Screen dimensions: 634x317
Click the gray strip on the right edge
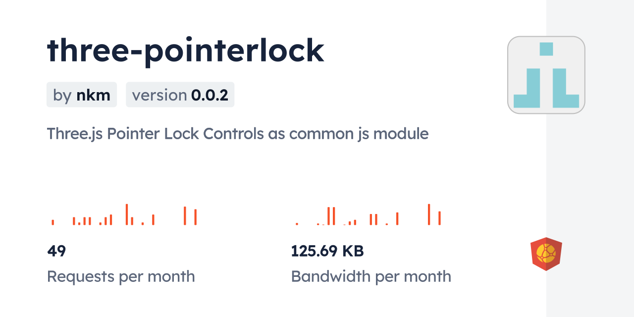pyautogui.click(x=590, y=158)
